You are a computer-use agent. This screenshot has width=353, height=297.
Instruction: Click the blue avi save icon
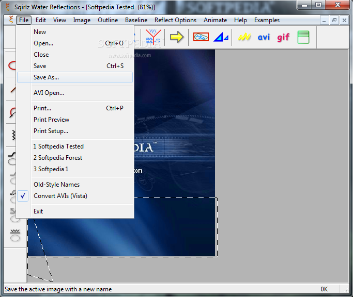coord(264,37)
